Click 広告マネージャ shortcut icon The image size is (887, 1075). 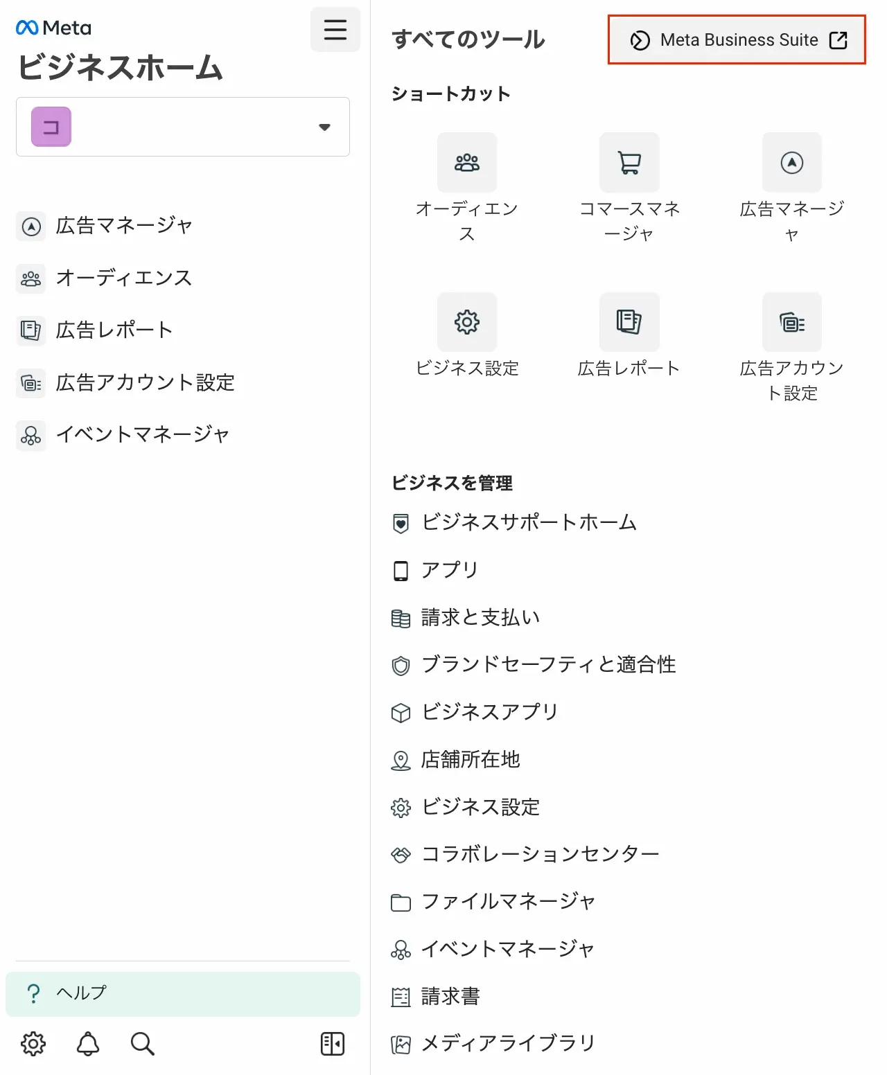pyautogui.click(x=792, y=162)
